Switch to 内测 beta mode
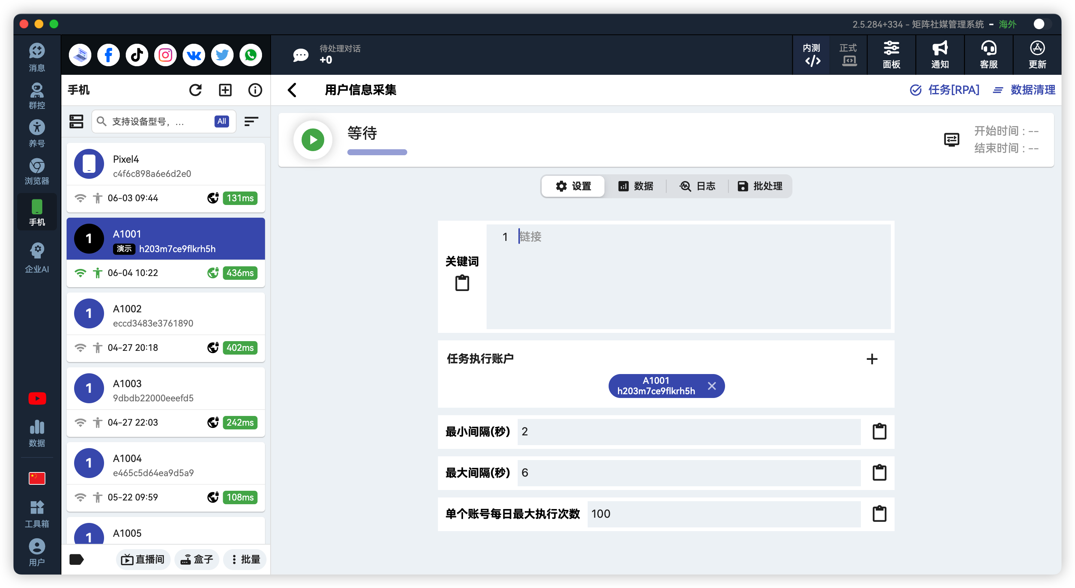This screenshot has width=1075, height=588. coord(811,55)
